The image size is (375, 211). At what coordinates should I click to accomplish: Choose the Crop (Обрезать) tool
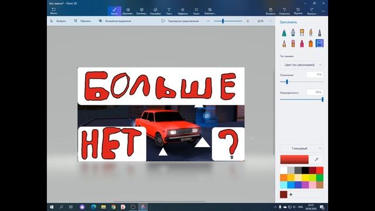[82, 21]
